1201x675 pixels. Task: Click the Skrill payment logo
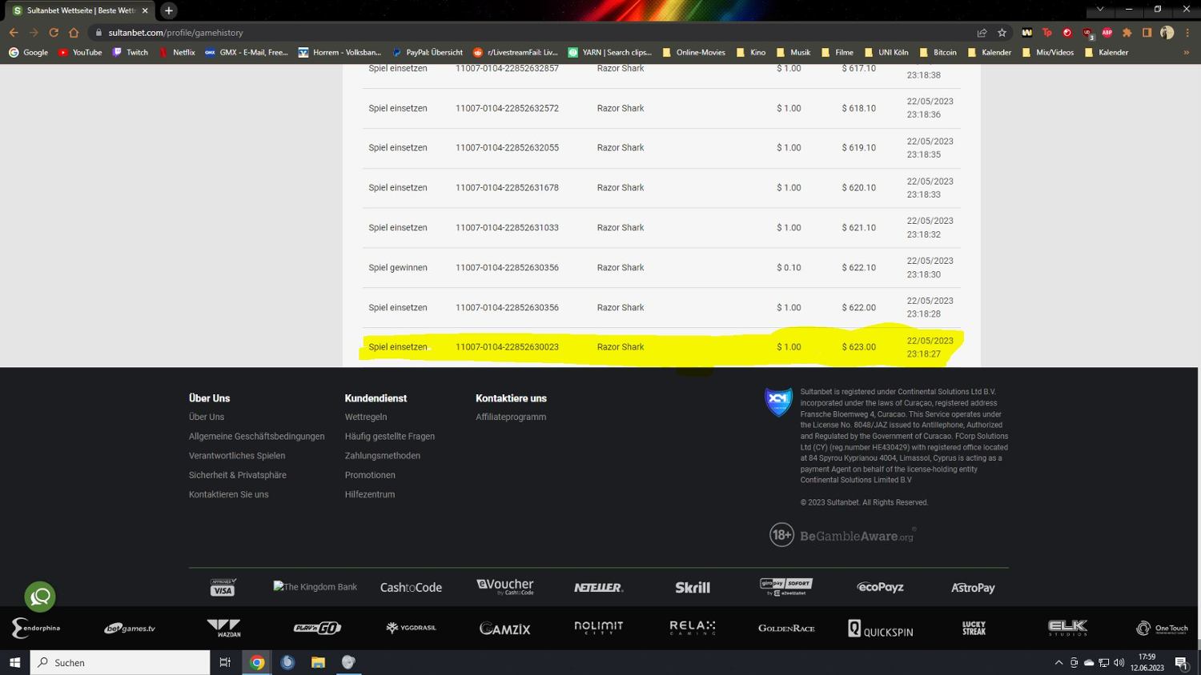coord(693,588)
